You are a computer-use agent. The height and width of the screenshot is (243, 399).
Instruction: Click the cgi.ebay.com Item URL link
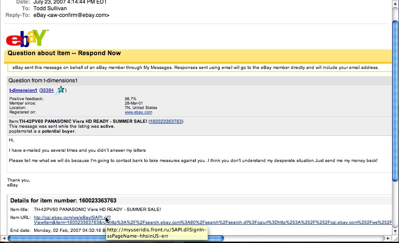(x=72, y=217)
